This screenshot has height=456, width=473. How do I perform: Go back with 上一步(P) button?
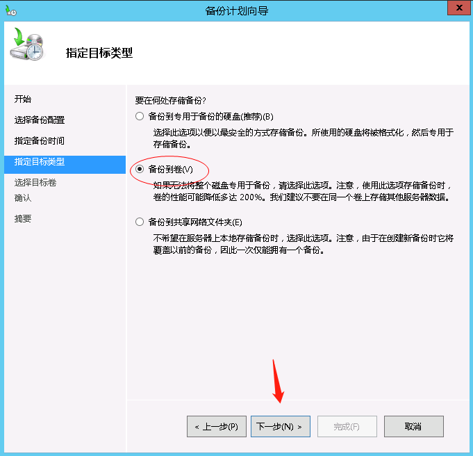tap(217, 426)
